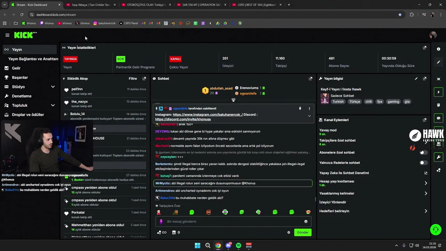The image size is (446, 251).
Task: Open Hesap yaşı kısıtlaması options
Action: pyautogui.click(x=426, y=183)
